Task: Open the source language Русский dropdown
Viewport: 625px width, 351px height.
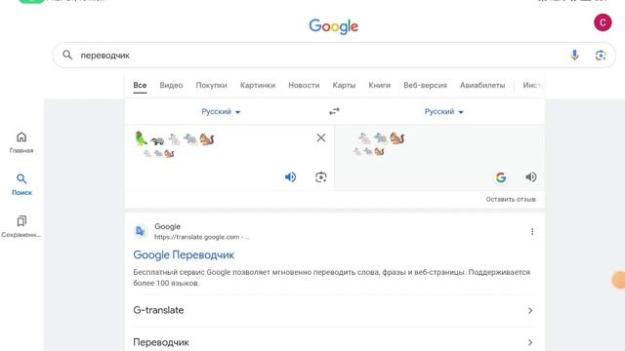Action: click(221, 111)
